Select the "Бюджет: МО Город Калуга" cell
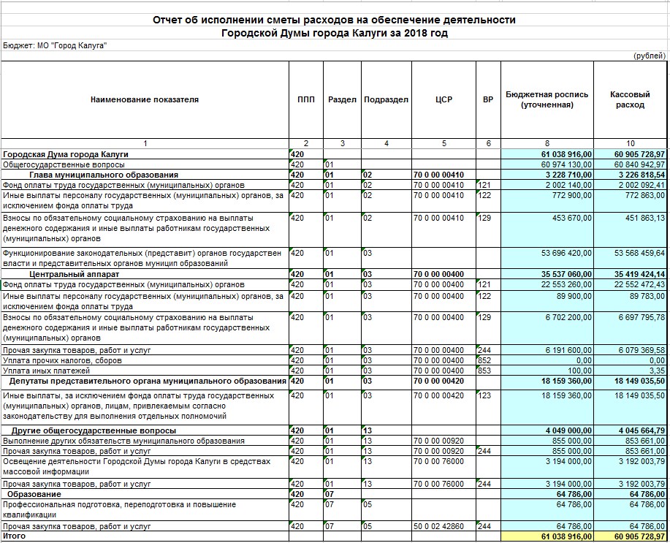This screenshot has width=670, height=543. pyautogui.click(x=56, y=45)
